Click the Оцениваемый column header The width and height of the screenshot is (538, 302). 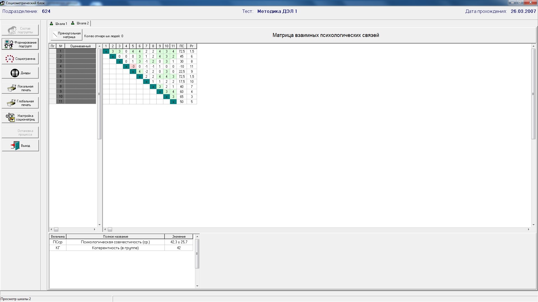[x=80, y=46]
